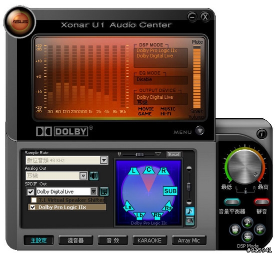The height and width of the screenshot is (254, 275).
Task: Open the Sample Rate dropdown
Action: point(104,160)
